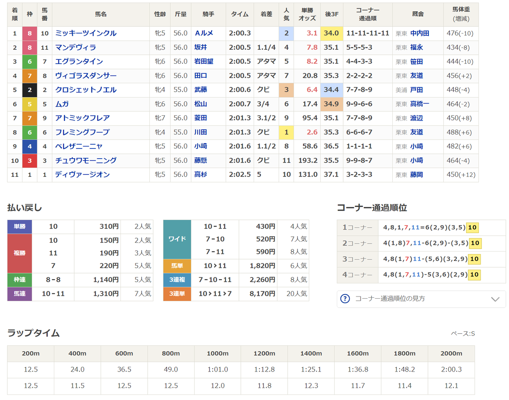
Task: Click the 2000m lap header cell
Action: click(x=451, y=353)
